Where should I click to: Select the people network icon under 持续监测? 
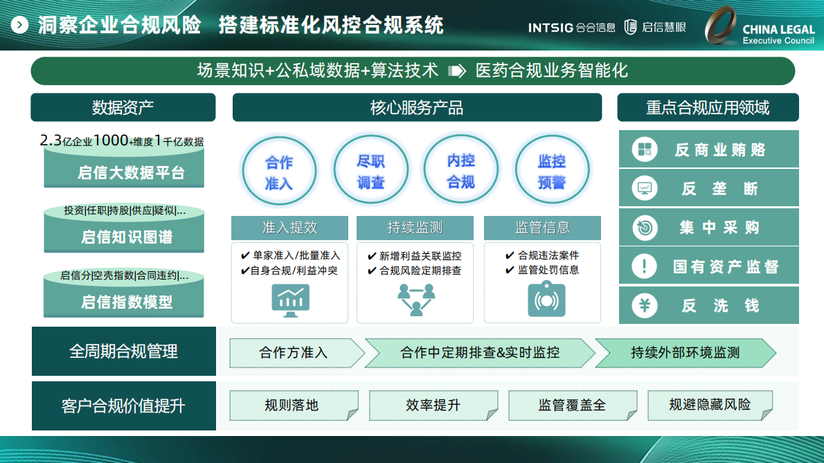click(415, 300)
